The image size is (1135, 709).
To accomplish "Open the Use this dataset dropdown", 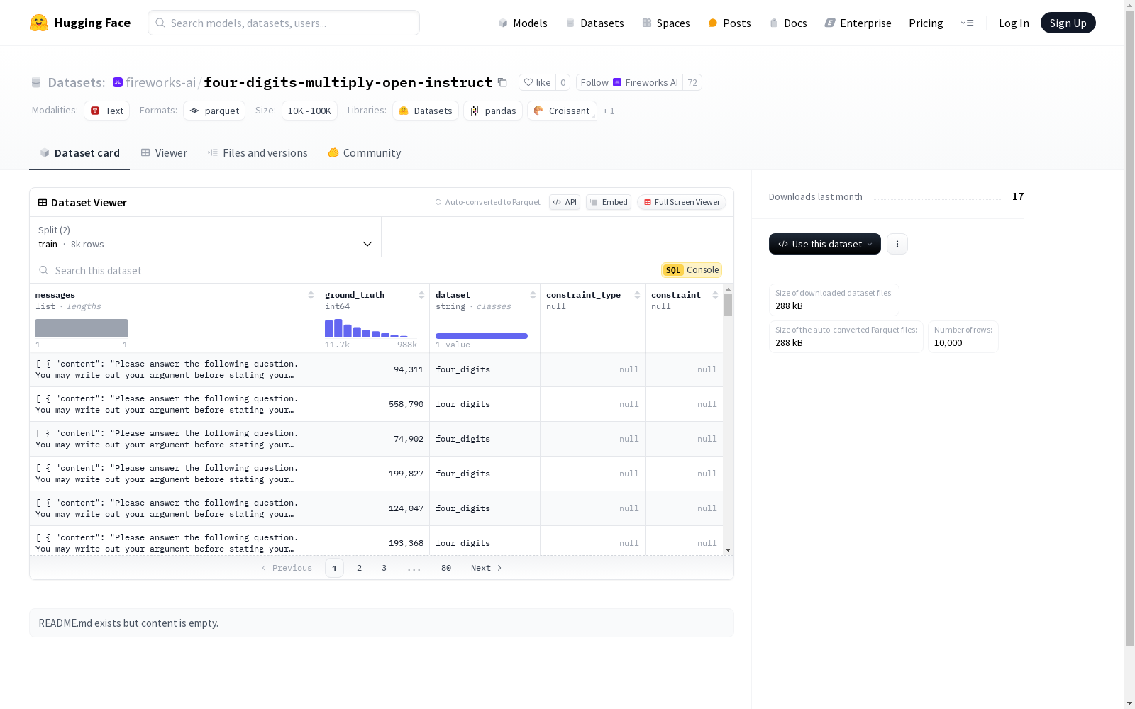I will pos(825,244).
